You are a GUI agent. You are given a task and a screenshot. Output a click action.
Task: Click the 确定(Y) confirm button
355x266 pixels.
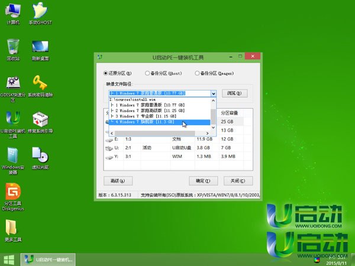click(x=204, y=181)
